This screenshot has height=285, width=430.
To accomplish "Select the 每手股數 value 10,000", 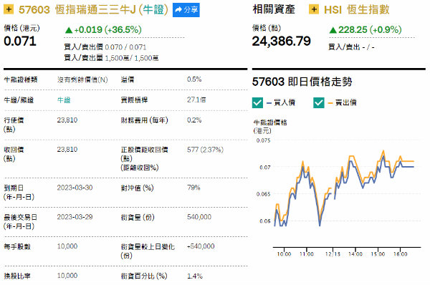I will 67,246.
